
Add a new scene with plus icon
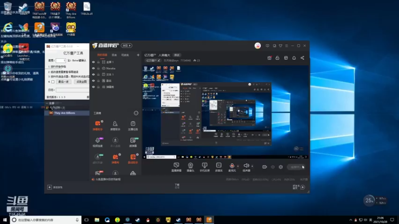pos(138,55)
